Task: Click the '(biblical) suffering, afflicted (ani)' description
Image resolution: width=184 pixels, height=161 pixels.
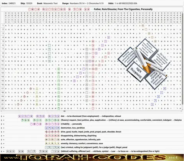Action: point(110,151)
